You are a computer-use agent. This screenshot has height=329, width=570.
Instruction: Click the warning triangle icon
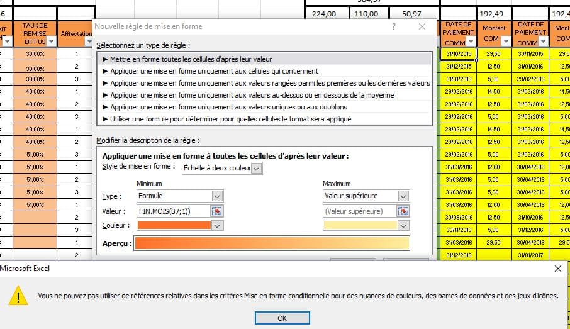click(18, 295)
